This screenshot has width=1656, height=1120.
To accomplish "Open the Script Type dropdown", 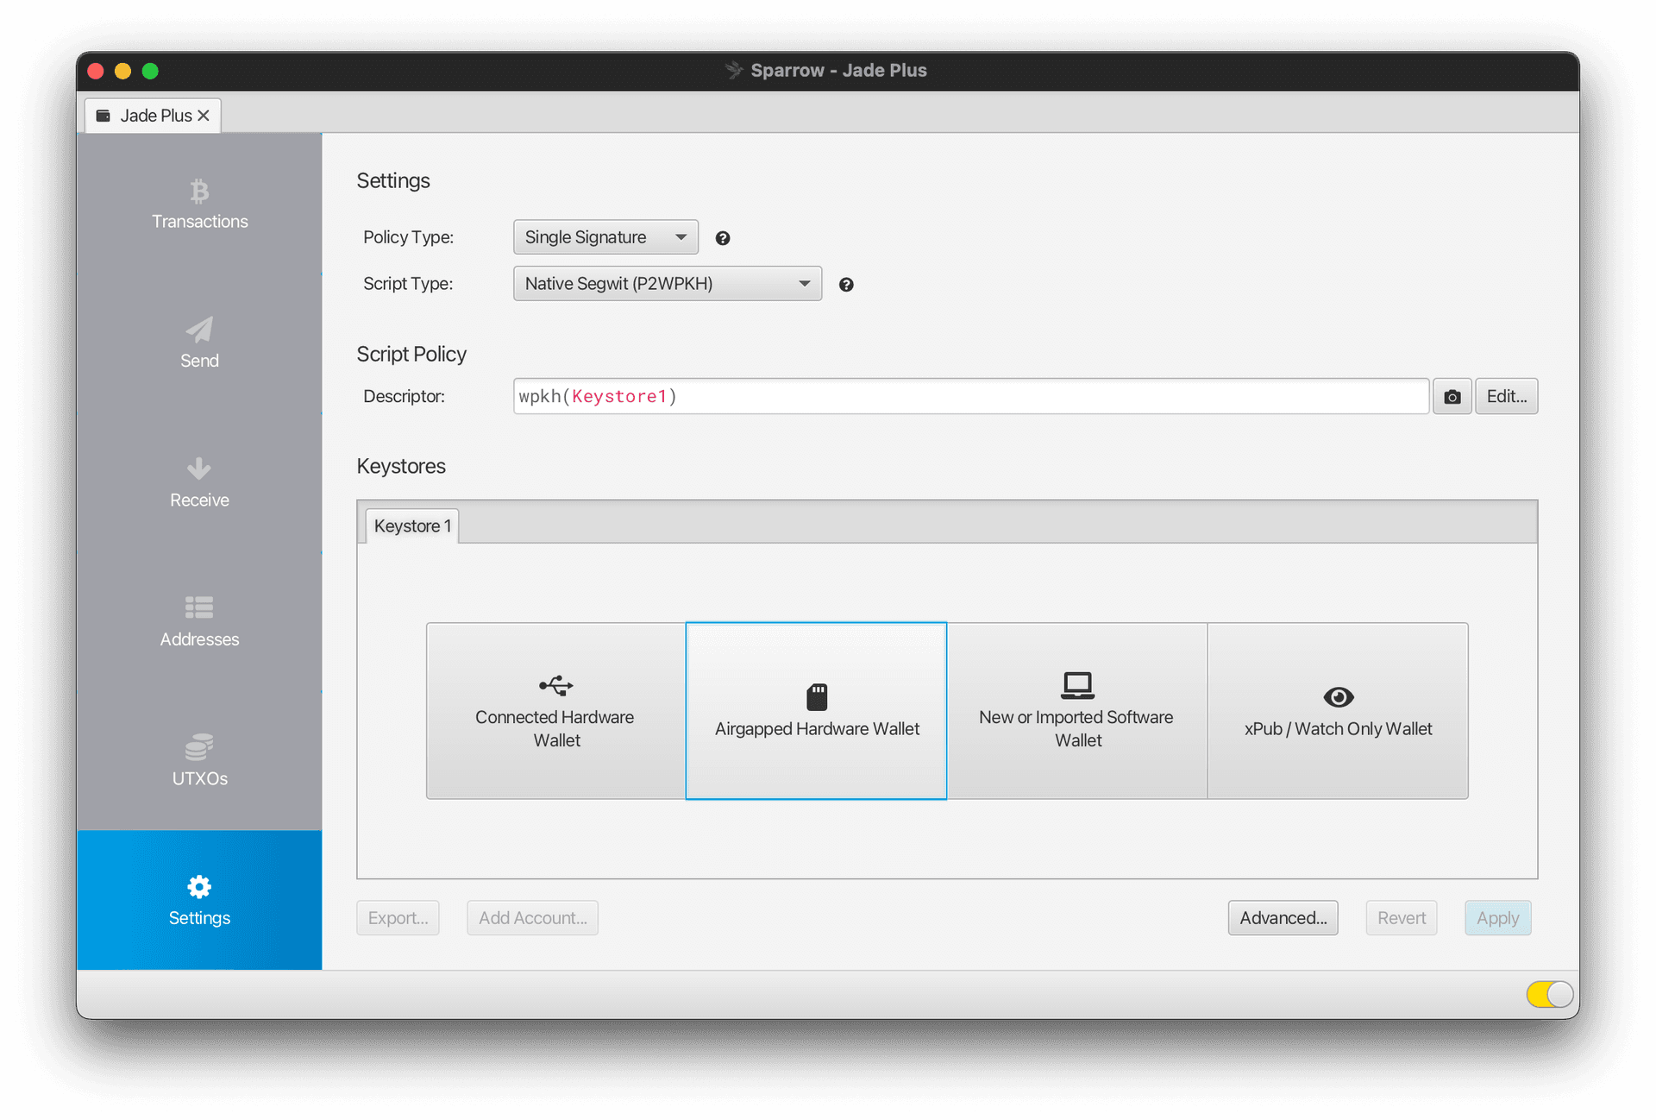I will point(667,284).
